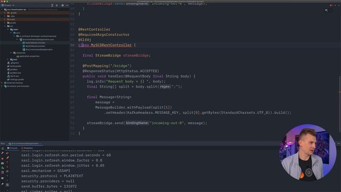Collapse the main folder arrow

[8, 29]
